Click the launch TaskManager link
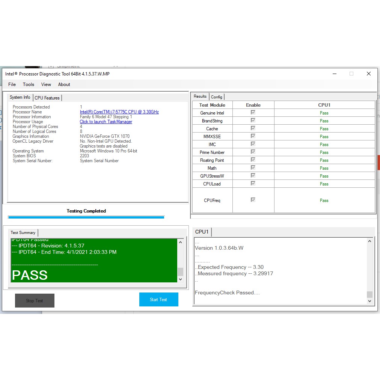The width and height of the screenshot is (380, 380). click(106, 122)
